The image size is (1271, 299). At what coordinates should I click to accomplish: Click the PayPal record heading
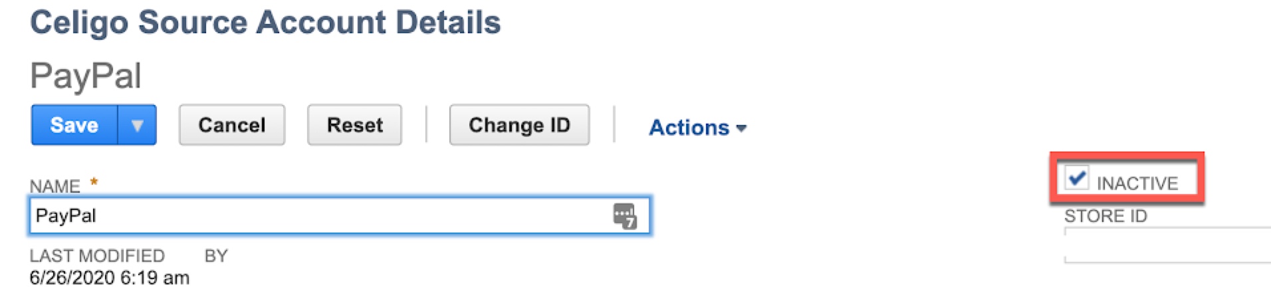tap(86, 76)
